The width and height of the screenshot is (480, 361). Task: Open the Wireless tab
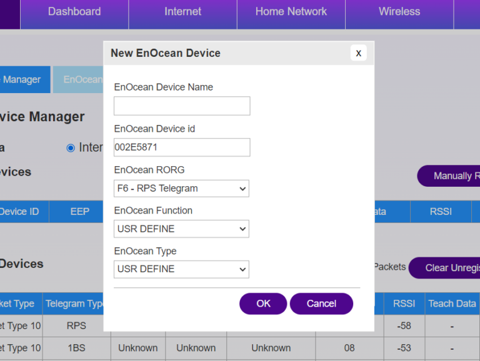[399, 12]
